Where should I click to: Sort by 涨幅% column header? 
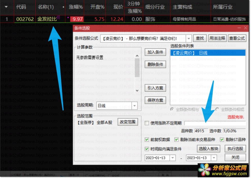76,7
